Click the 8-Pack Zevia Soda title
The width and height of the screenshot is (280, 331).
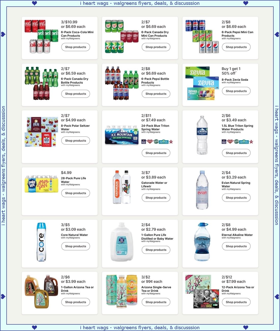pos(235,80)
